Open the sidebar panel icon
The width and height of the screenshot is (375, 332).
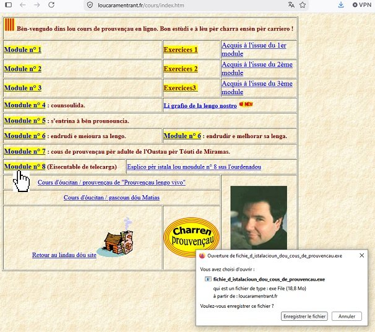tap(9, 5)
